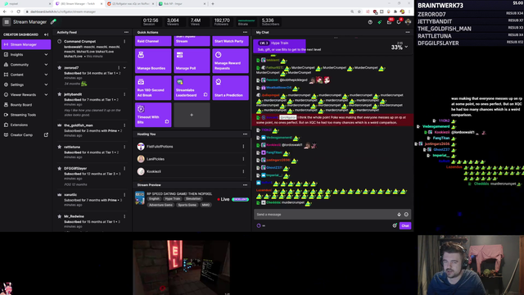
Task: Open options for jettybandit activity entry
Action: tap(124, 94)
